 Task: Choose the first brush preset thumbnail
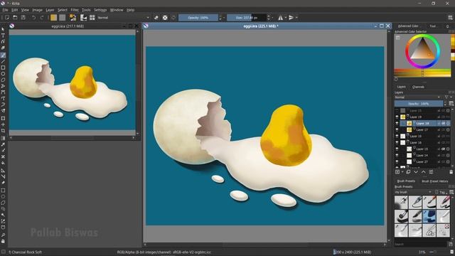tap(401, 202)
